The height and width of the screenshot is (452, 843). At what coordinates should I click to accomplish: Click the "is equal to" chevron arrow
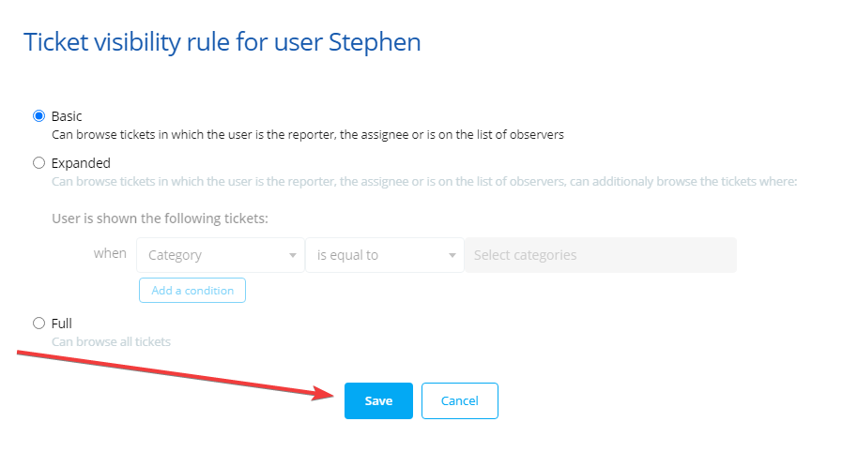(452, 255)
